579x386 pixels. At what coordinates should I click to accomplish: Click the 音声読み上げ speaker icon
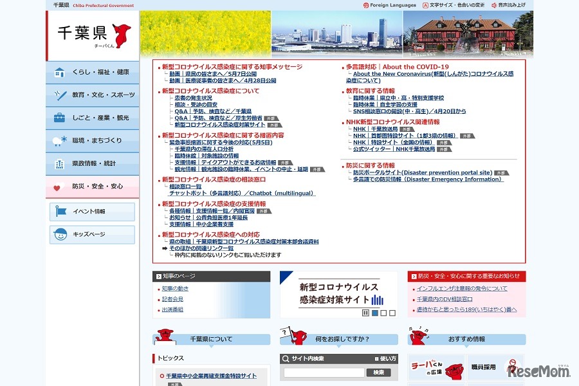(x=494, y=5)
